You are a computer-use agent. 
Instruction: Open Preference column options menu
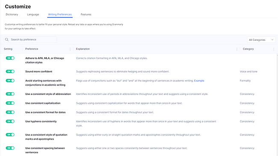coord(70,49)
